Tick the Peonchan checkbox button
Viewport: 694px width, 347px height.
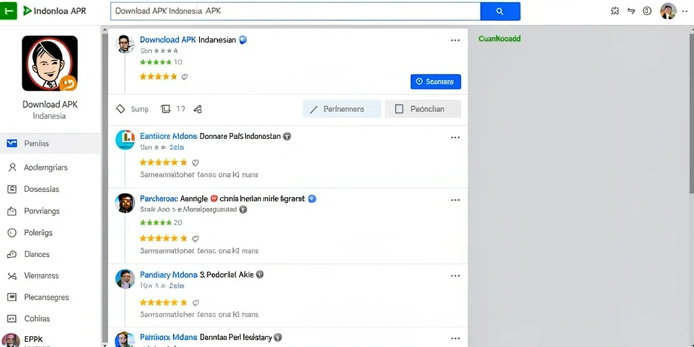[423, 109]
